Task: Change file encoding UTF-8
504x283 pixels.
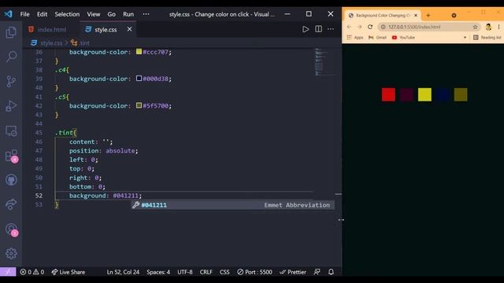Action: [x=185, y=272]
